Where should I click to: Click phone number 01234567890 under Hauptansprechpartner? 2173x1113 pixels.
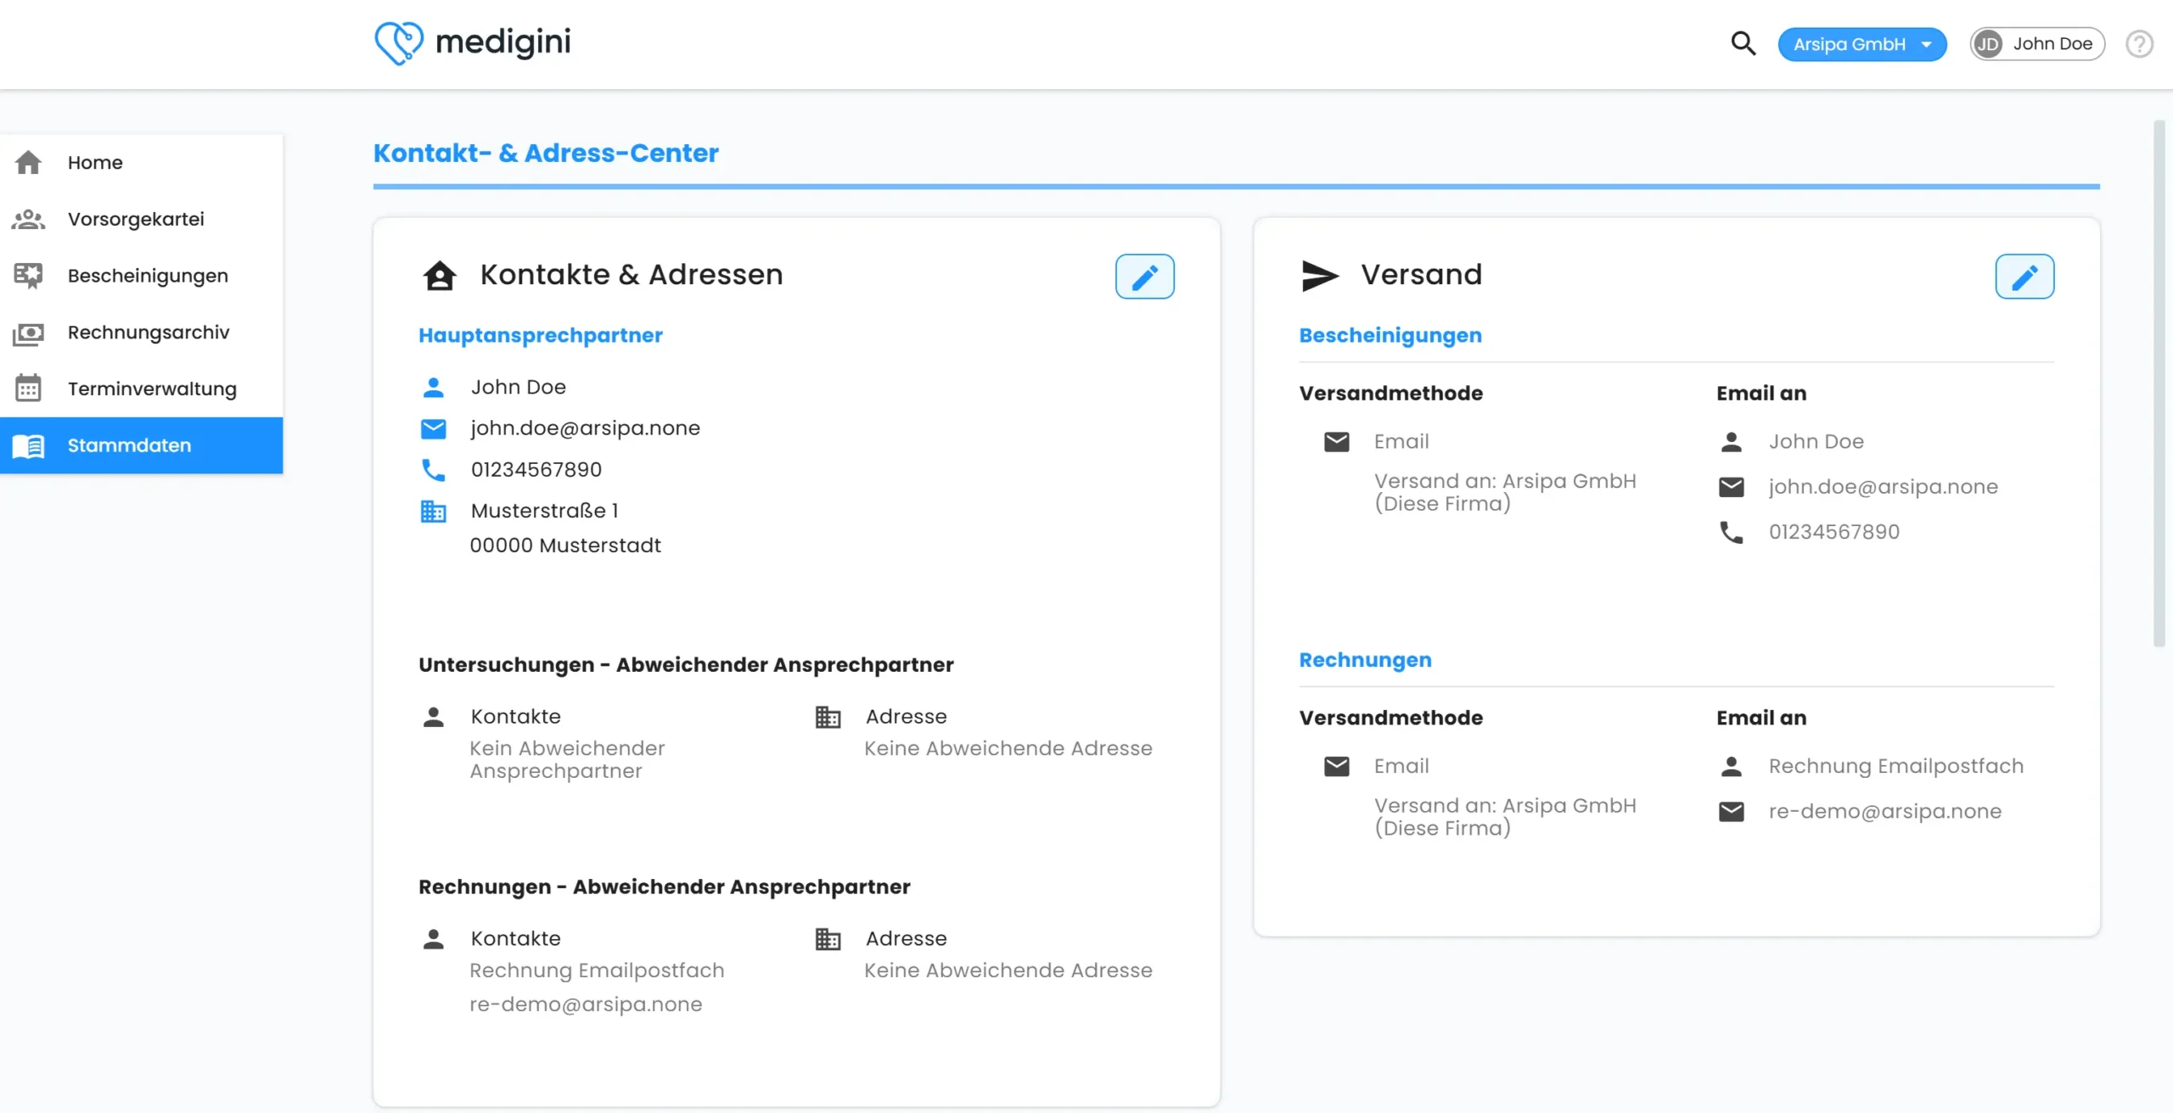click(x=536, y=470)
